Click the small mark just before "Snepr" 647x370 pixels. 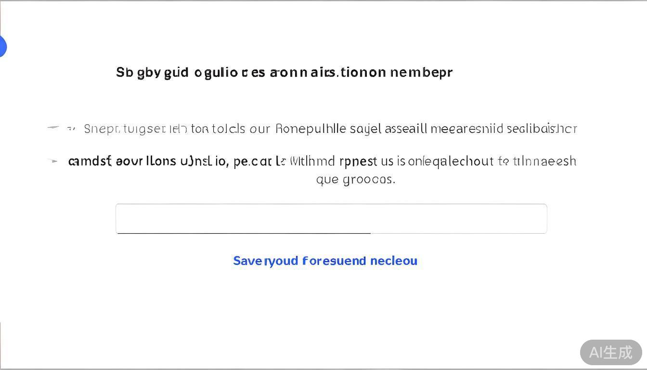pos(71,129)
